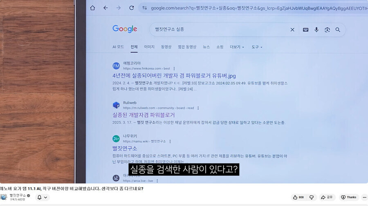The height and width of the screenshot is (206, 368).
Task: Click the https://namu.wiki › 뻘짓연구소 URL text
Action: coord(144,142)
